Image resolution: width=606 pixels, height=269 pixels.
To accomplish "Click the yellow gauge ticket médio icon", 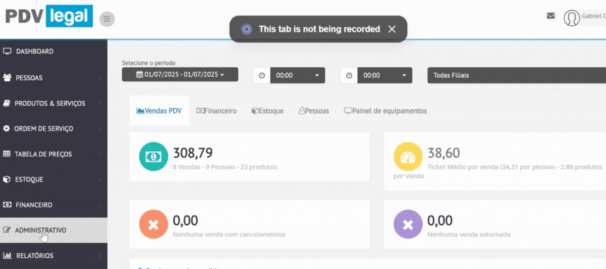I will tap(408, 157).
